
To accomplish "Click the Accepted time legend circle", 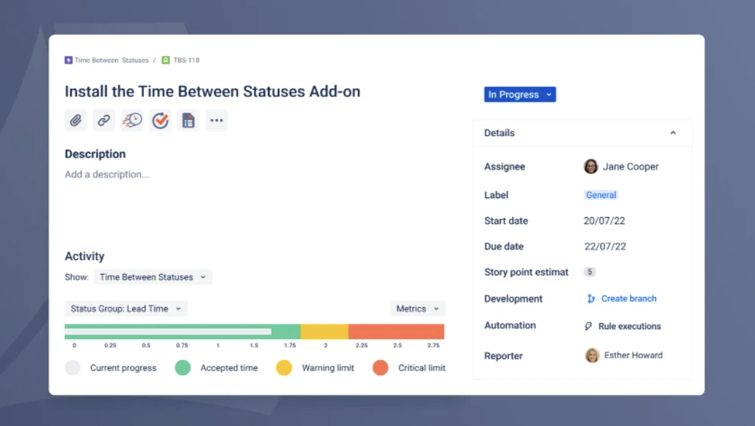I will pos(182,368).
